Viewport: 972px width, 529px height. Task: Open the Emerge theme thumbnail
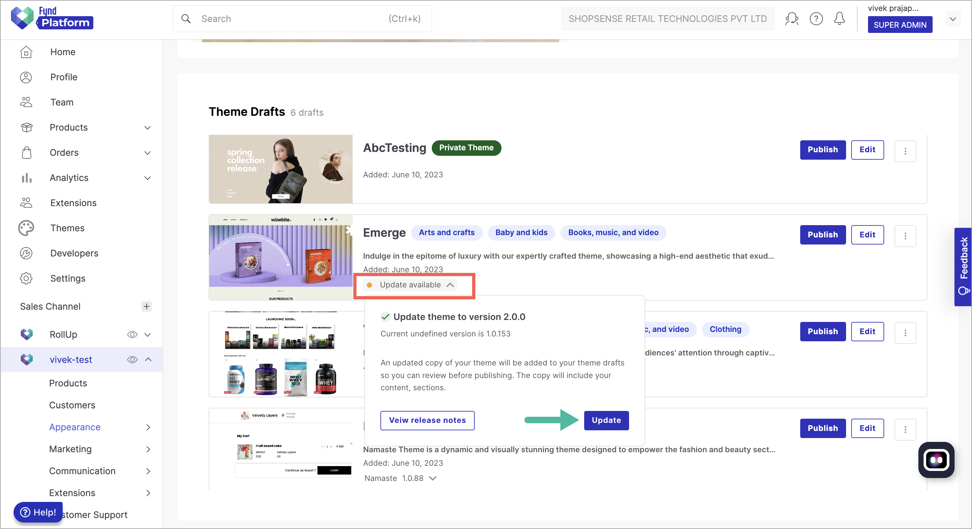coord(280,257)
